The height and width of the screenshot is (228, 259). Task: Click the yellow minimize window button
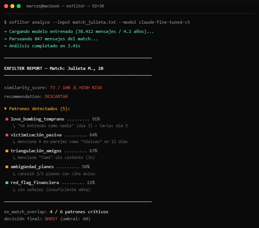[x=12, y=6]
